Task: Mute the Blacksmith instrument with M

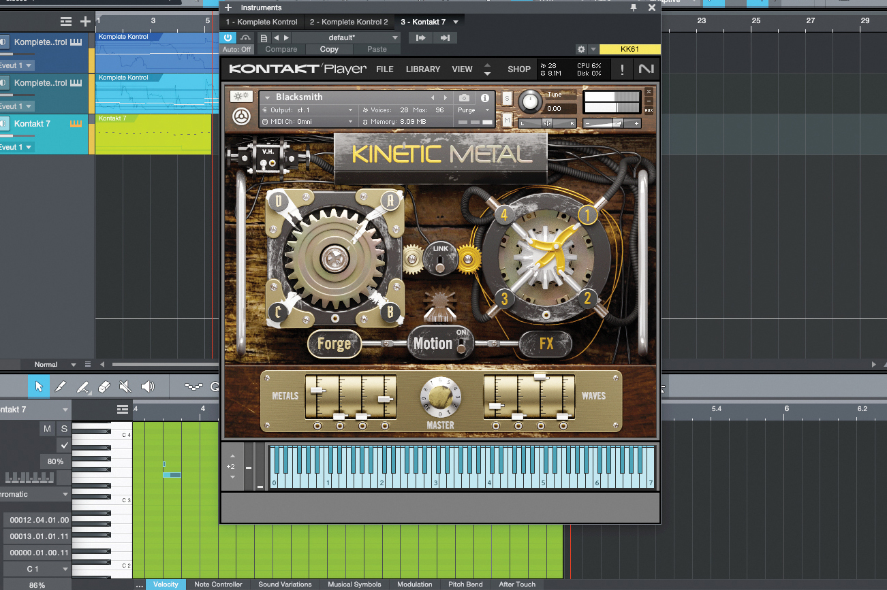Action: 507,120
